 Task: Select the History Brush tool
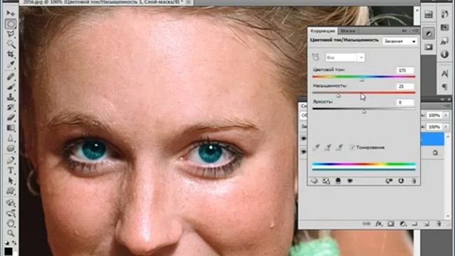click(11, 107)
